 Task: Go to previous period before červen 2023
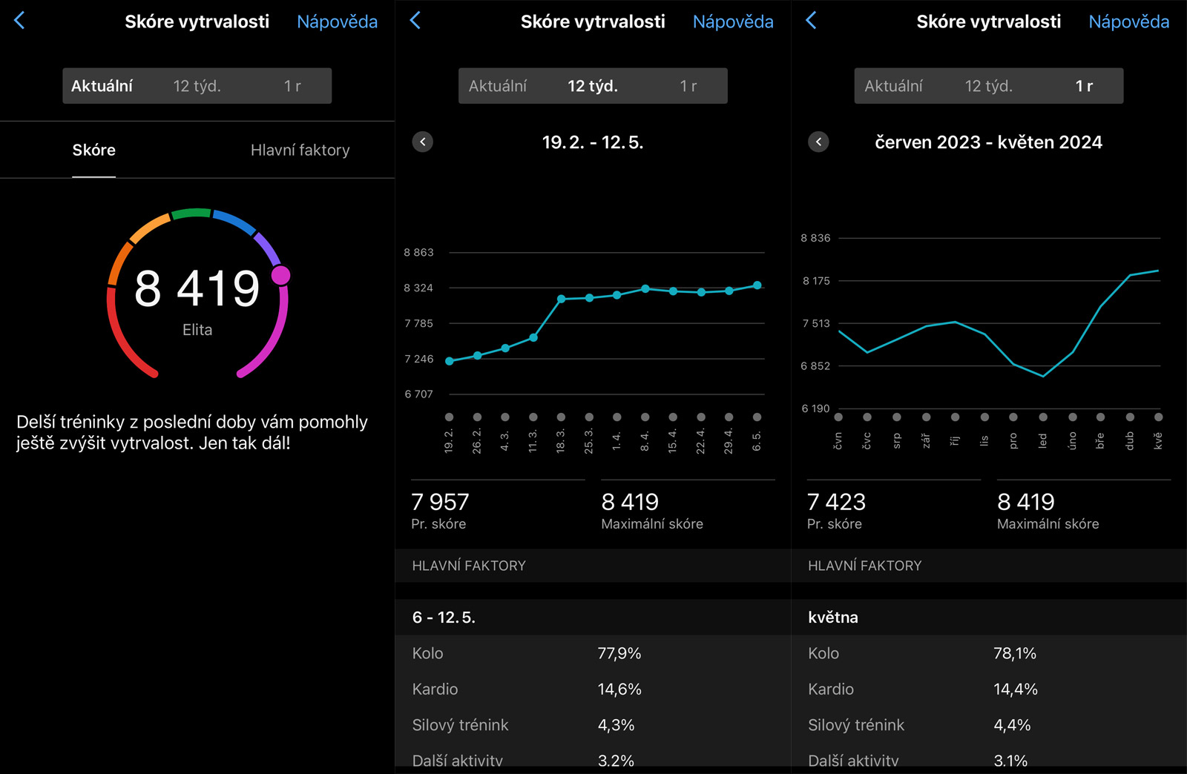tap(818, 142)
